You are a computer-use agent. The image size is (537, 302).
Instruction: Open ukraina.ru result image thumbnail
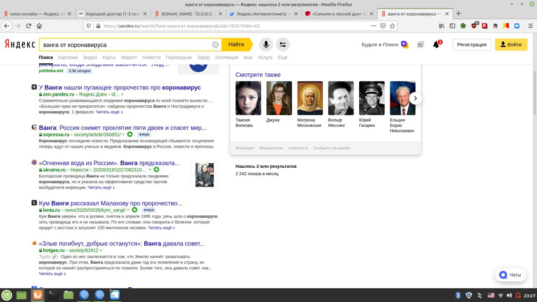(205, 175)
